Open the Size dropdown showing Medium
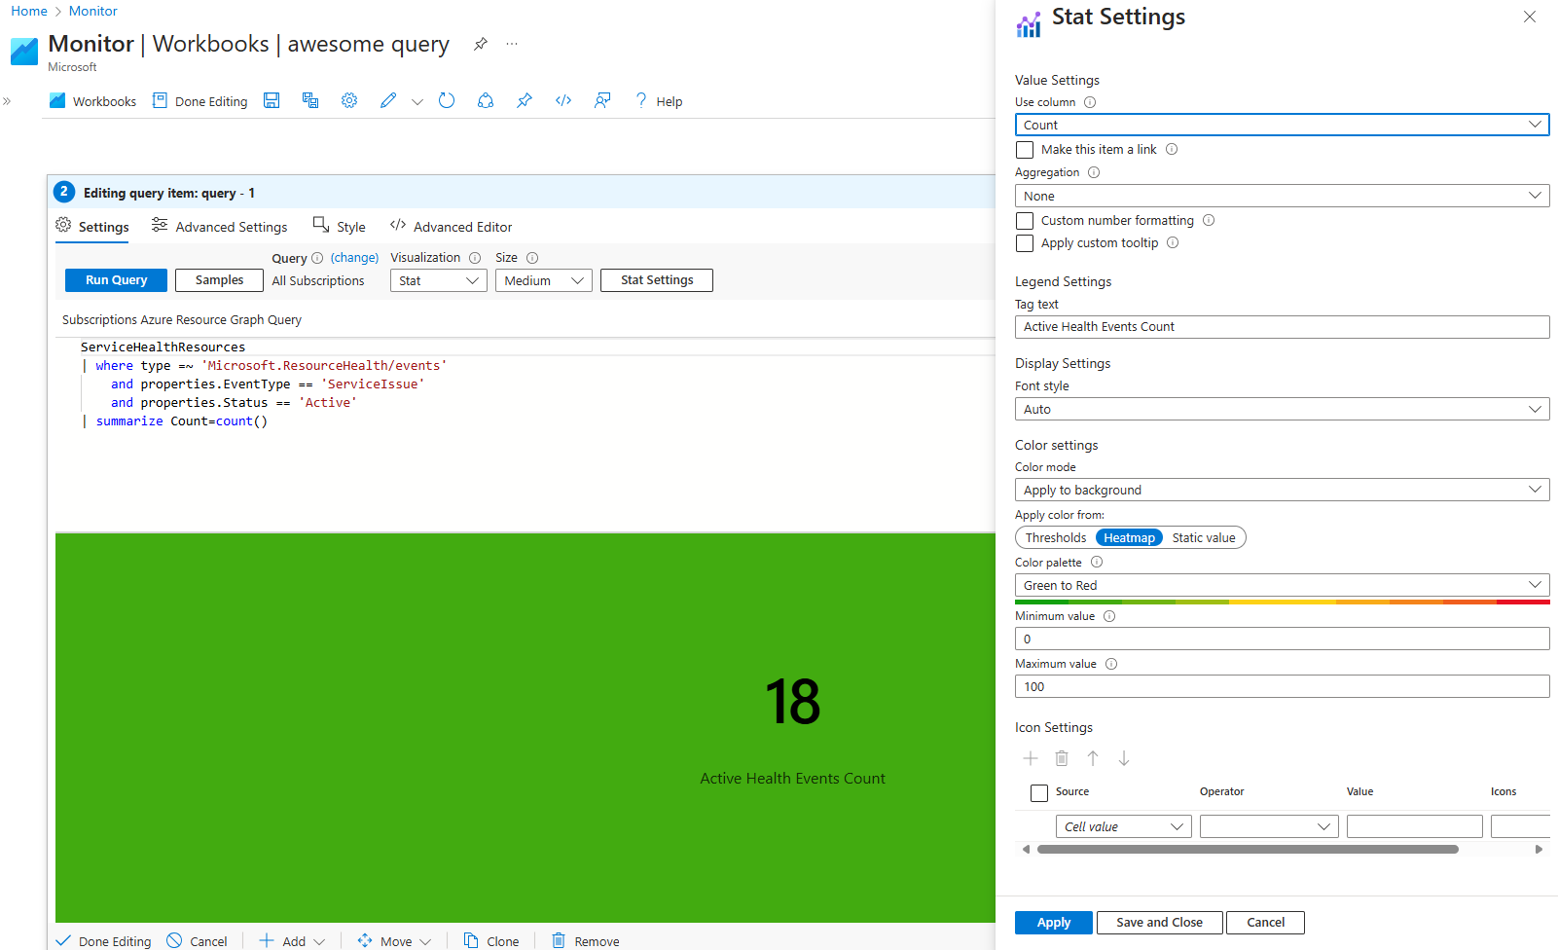The height and width of the screenshot is (950, 1558). click(544, 280)
